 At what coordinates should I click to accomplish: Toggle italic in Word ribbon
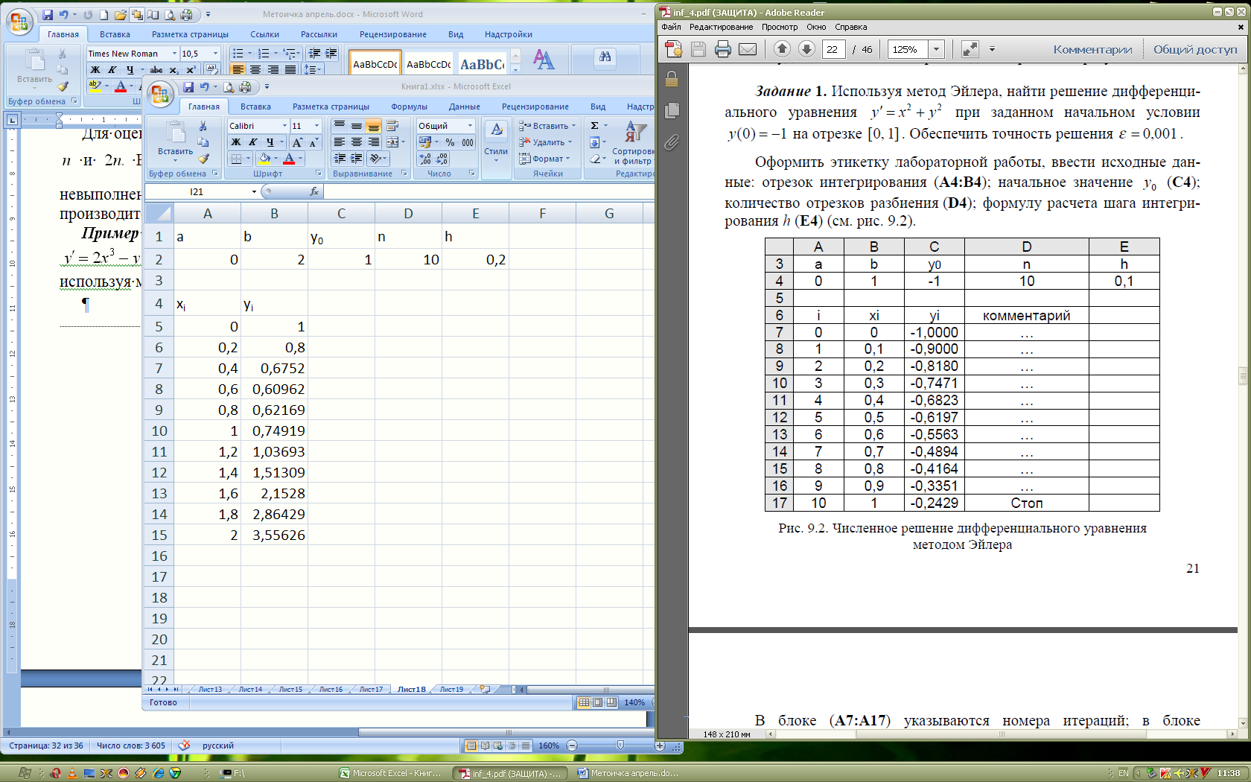tap(112, 70)
